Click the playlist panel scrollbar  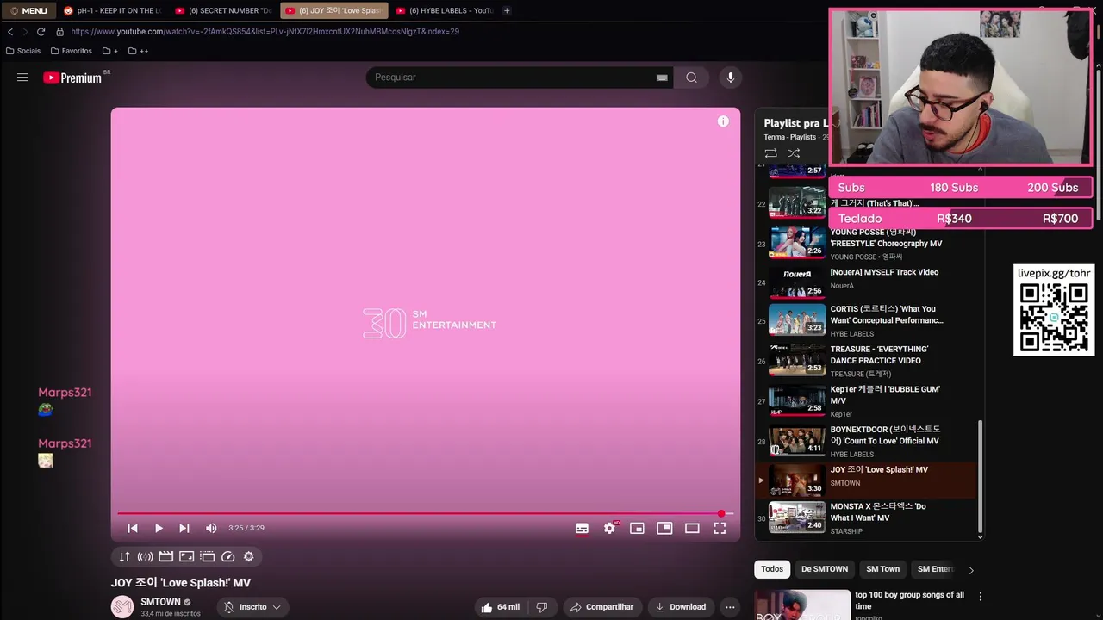[980, 475]
